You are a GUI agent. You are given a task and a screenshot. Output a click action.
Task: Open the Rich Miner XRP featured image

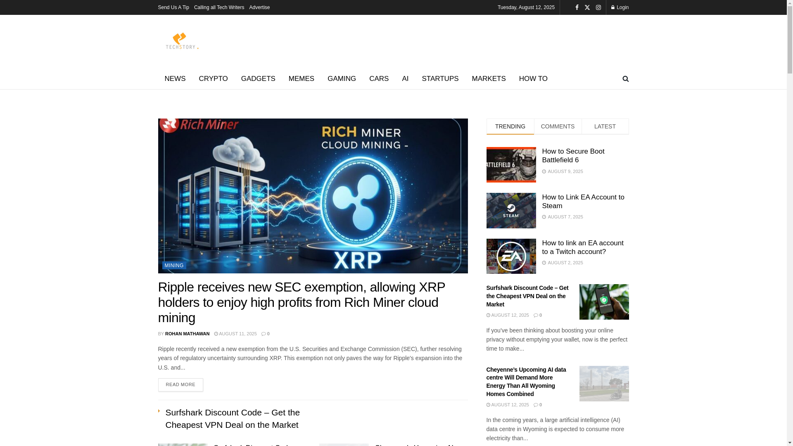[x=313, y=196]
